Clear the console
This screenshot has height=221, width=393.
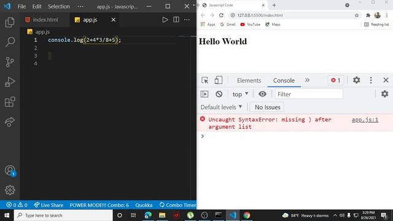pyautogui.click(x=219, y=94)
